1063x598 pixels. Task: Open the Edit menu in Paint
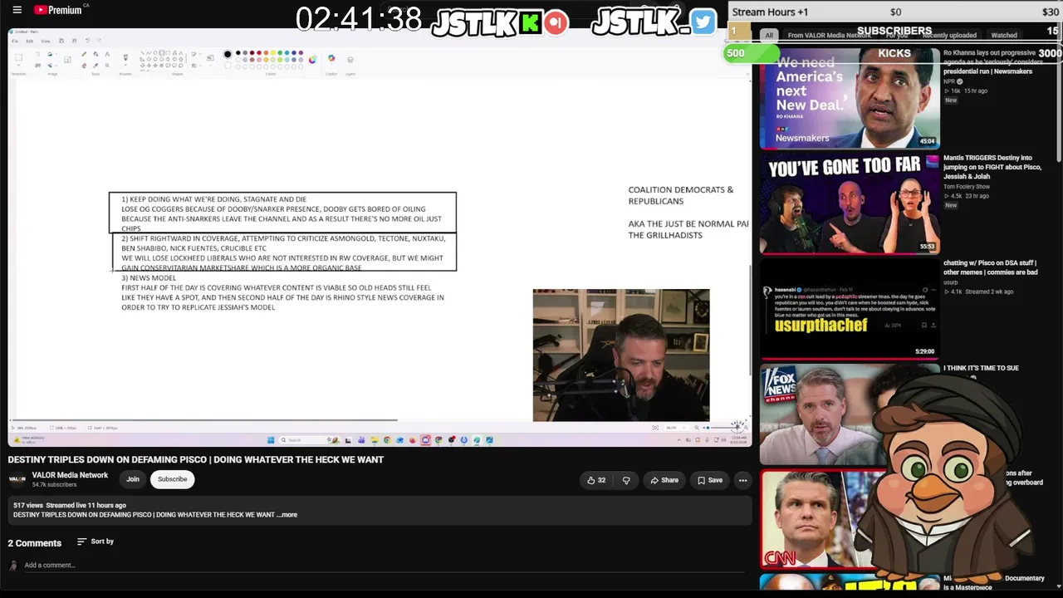tap(29, 41)
